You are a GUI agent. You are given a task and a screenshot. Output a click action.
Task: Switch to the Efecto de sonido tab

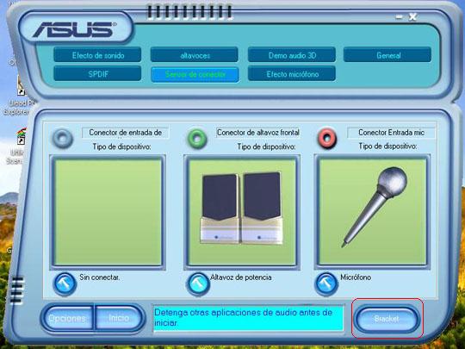click(97, 55)
